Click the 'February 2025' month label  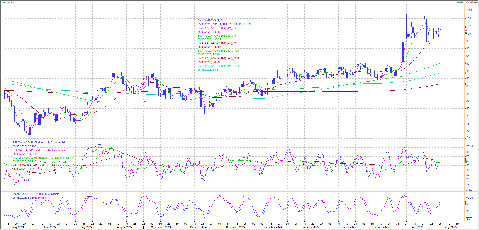pyautogui.click(x=347, y=227)
